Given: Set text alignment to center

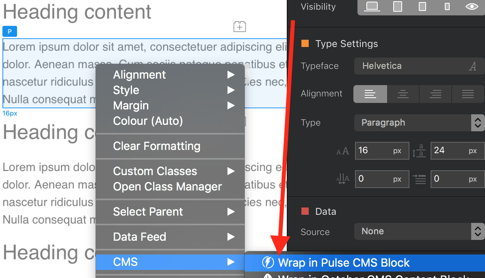Looking at the screenshot, I should (x=403, y=94).
